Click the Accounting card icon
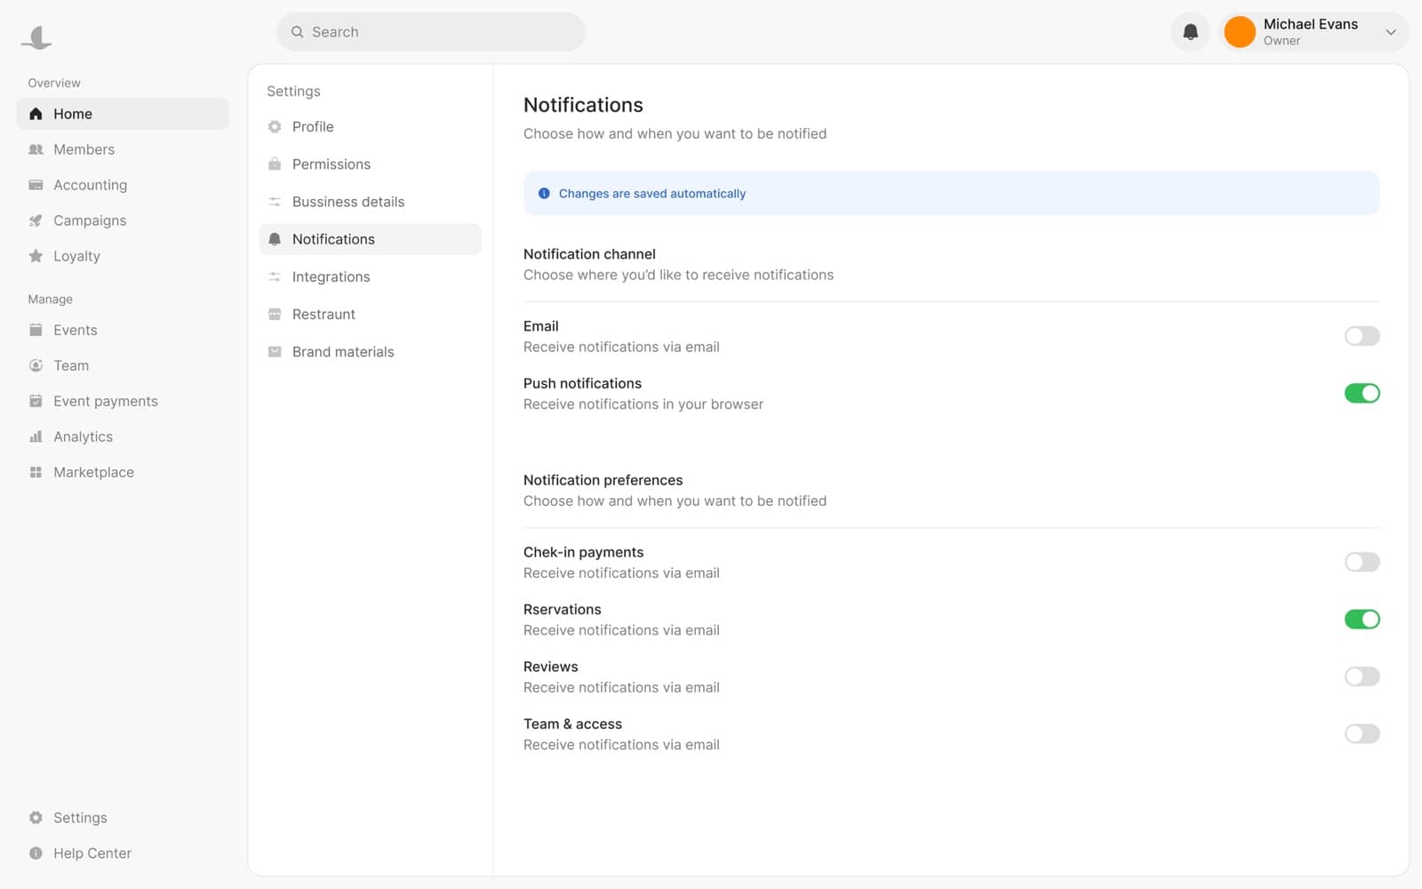The width and height of the screenshot is (1422, 889). pyautogui.click(x=36, y=185)
